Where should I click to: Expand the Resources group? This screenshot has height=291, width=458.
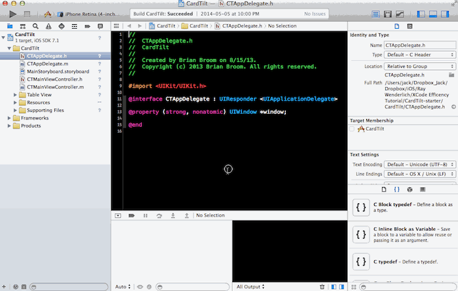[15, 103]
